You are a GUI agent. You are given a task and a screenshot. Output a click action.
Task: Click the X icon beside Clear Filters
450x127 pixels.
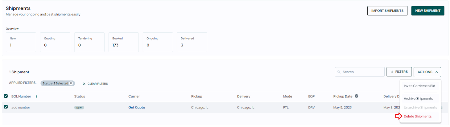click(x=84, y=84)
